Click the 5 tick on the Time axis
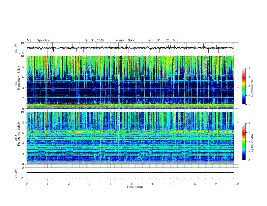This screenshot has width=267, height=206. [132, 184]
